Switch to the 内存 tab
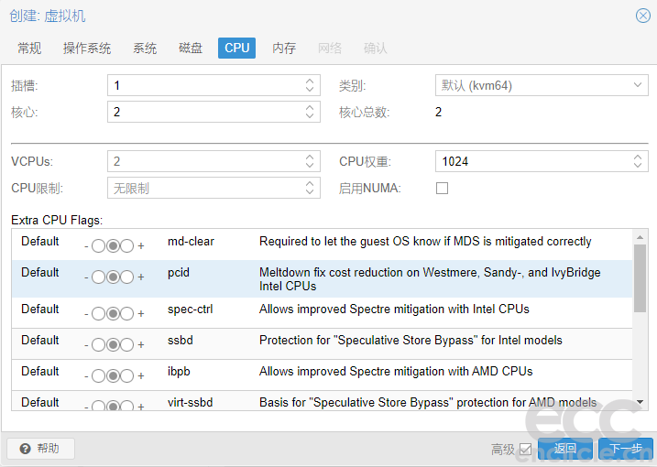This screenshot has height=467, width=657. pyautogui.click(x=284, y=48)
